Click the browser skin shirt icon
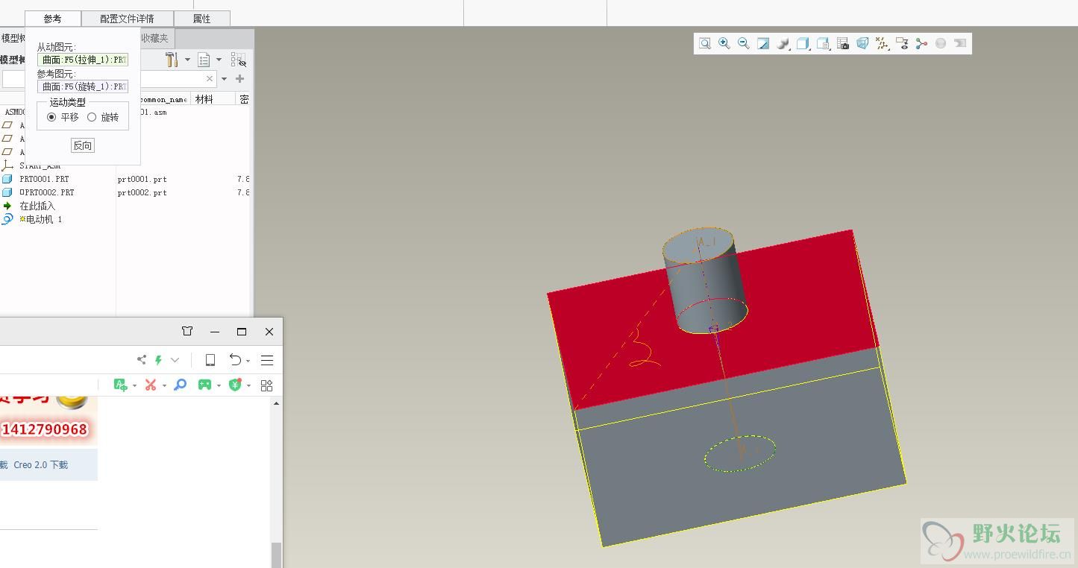The image size is (1078, 568). 187,332
